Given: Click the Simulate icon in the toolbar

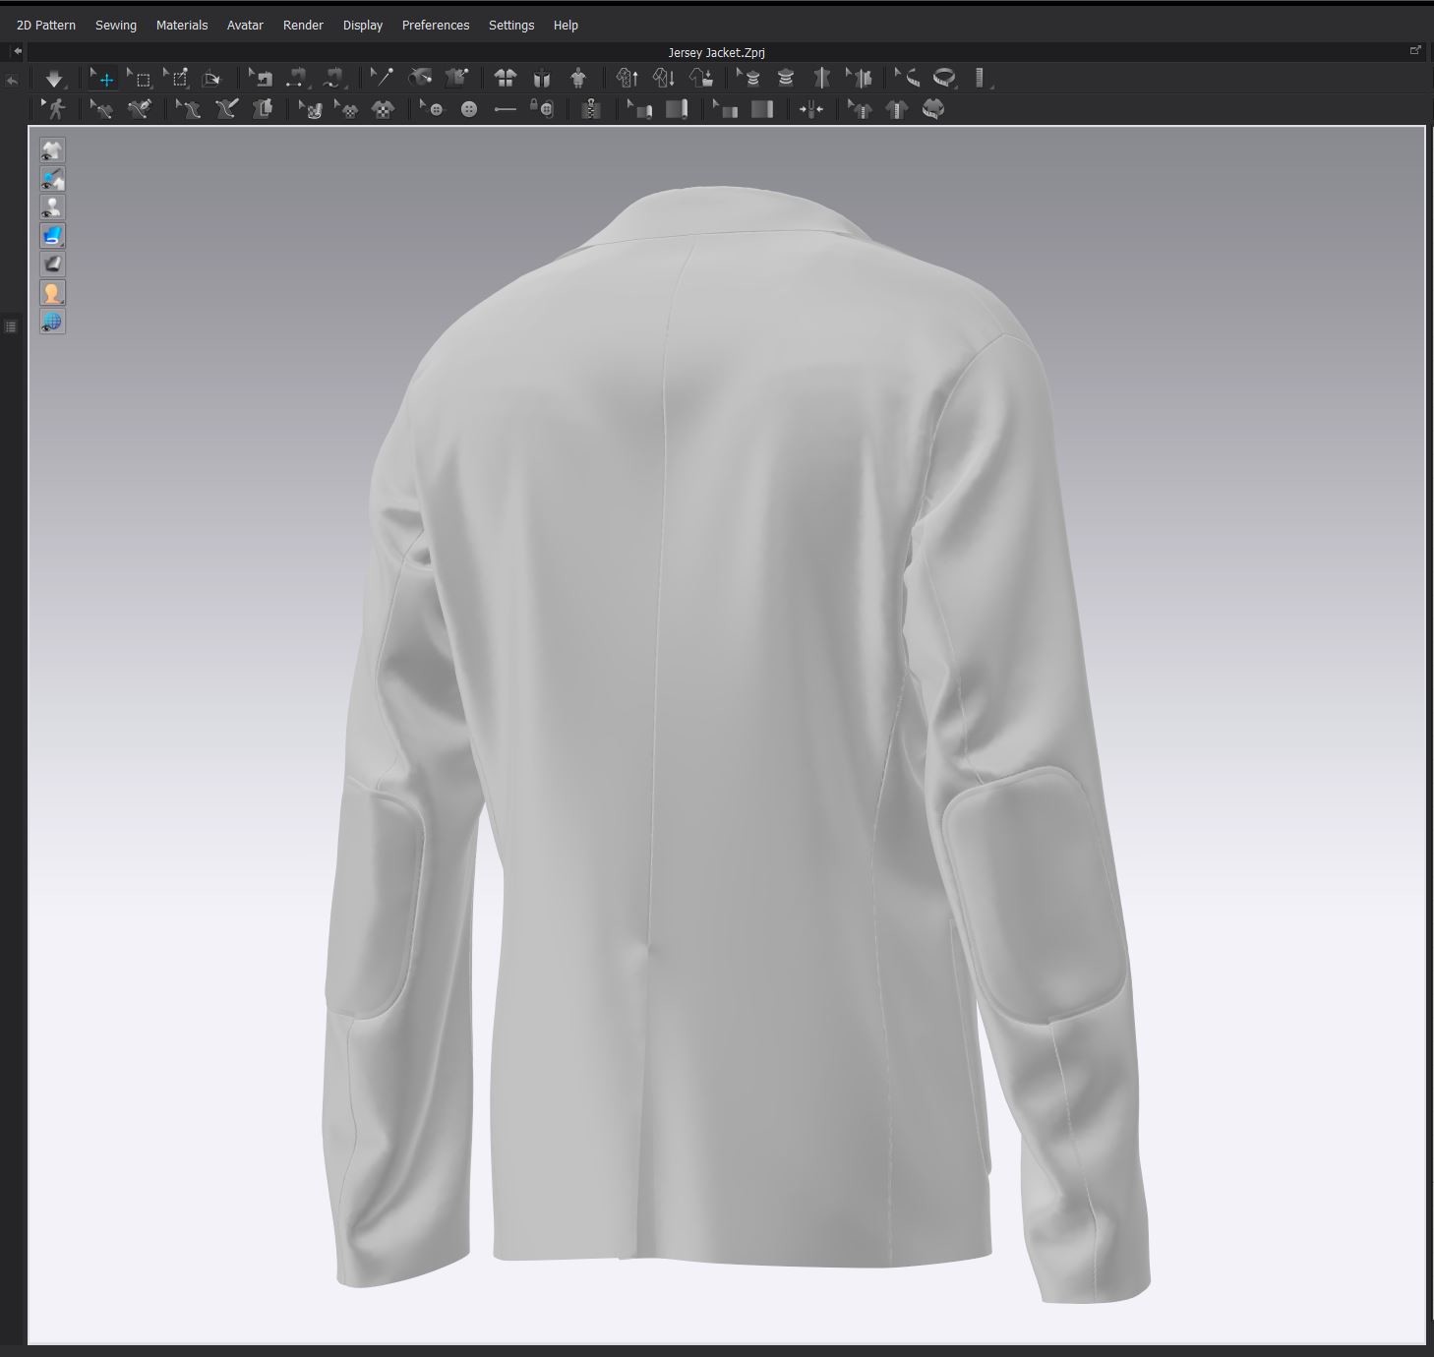Looking at the screenshot, I should tap(54, 78).
